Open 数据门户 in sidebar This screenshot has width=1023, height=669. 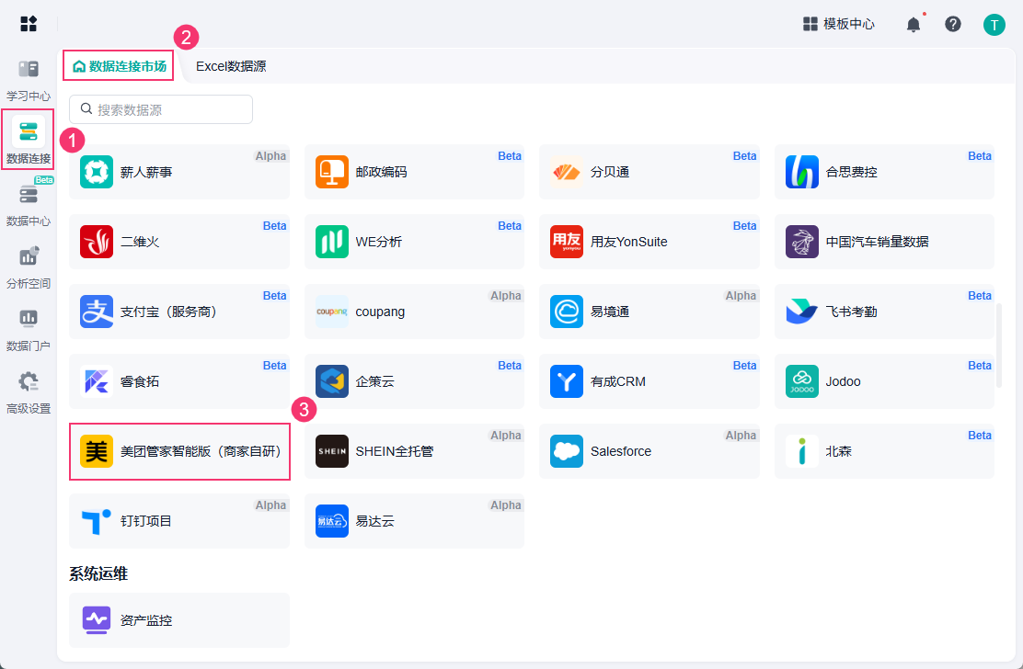point(28,330)
